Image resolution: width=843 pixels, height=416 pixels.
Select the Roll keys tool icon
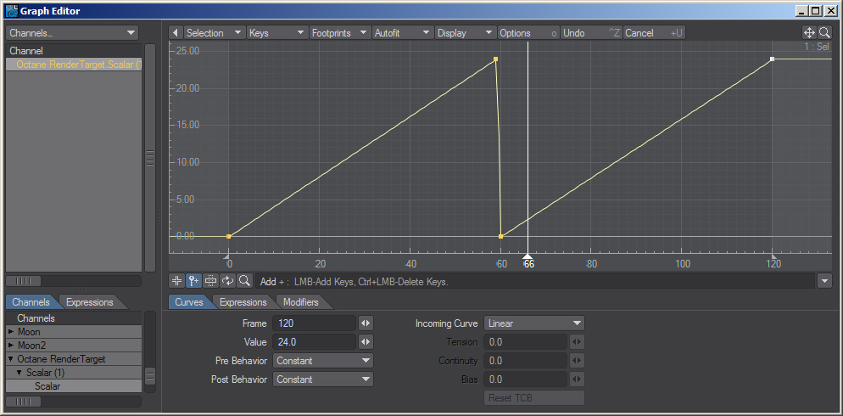tap(227, 281)
